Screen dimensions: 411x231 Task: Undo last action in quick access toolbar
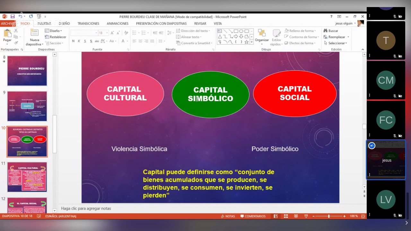click(20, 16)
